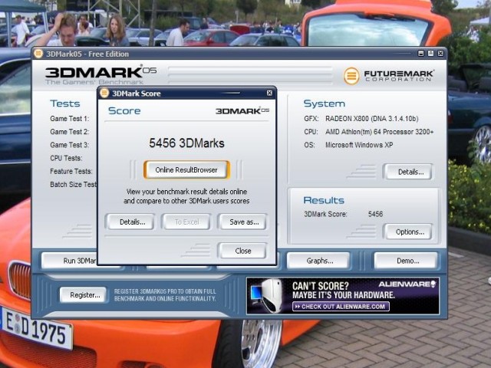Click the Alienware computer ad image

point(267,295)
